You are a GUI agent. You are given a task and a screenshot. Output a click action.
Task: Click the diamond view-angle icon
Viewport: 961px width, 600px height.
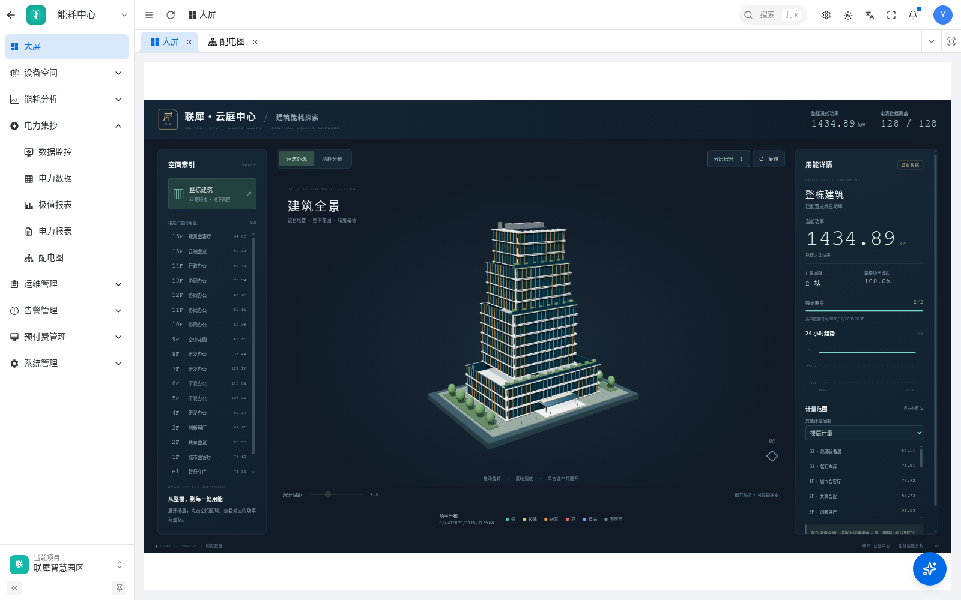[772, 456]
